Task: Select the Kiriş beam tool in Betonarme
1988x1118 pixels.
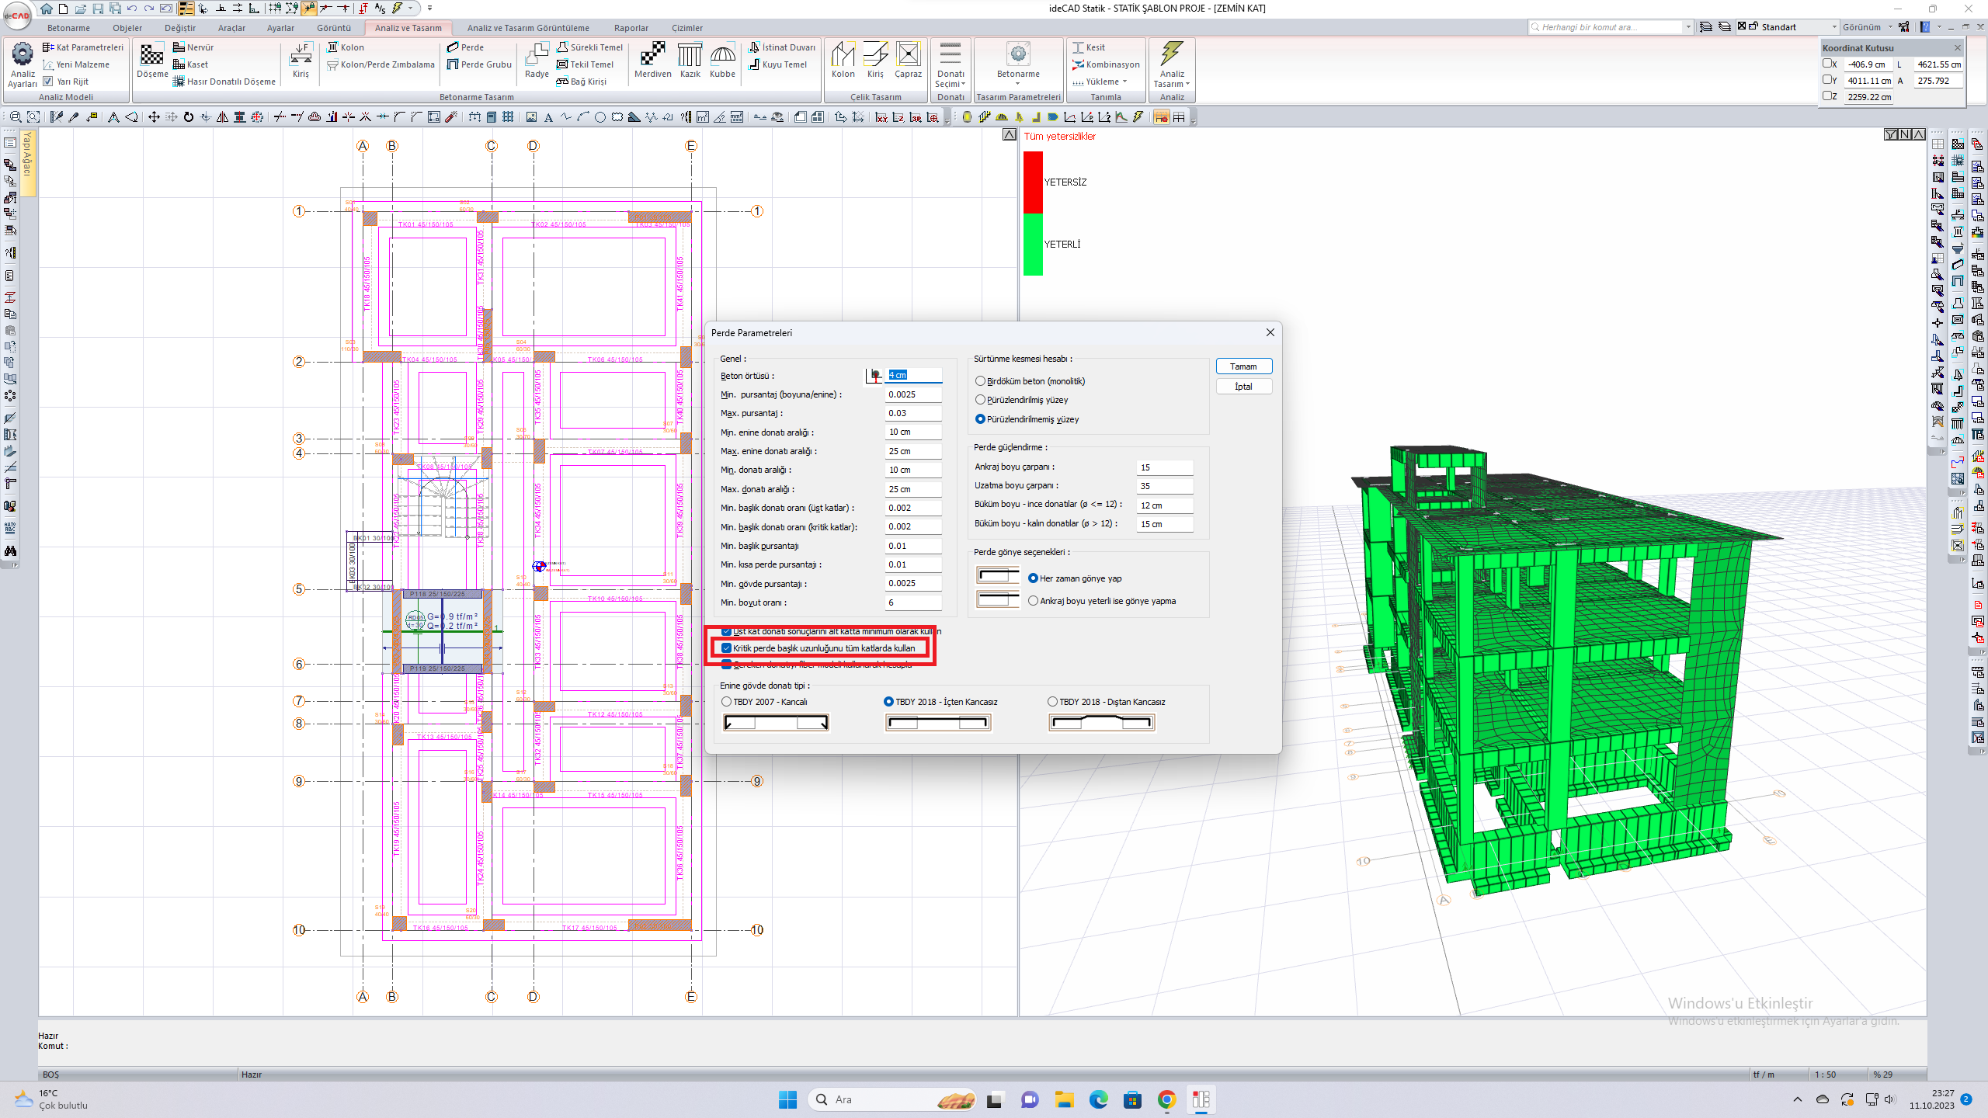Action: click(301, 61)
